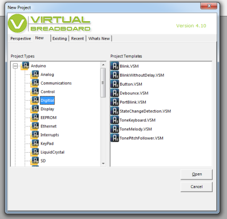Click the Interrupts project type icon
This screenshot has height=219, width=227.
click(35, 135)
